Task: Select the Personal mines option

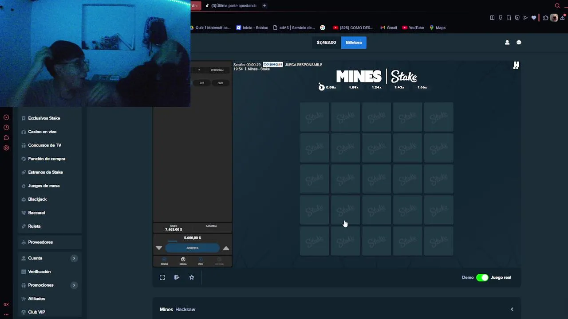Action: [217, 70]
